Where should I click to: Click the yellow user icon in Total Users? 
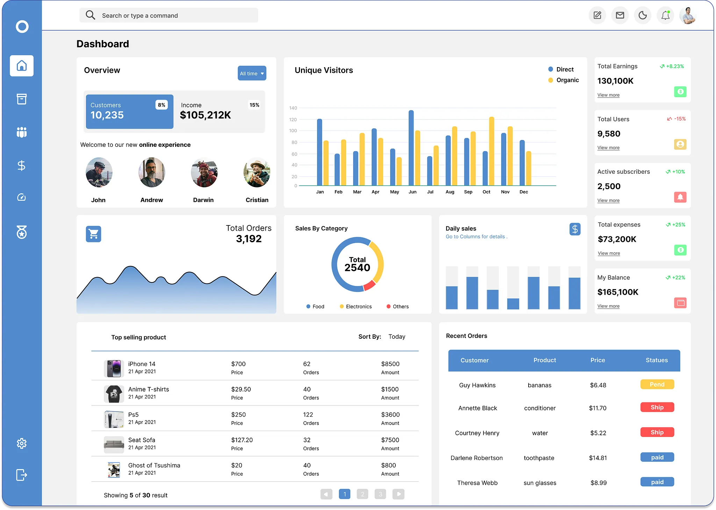pos(680,144)
